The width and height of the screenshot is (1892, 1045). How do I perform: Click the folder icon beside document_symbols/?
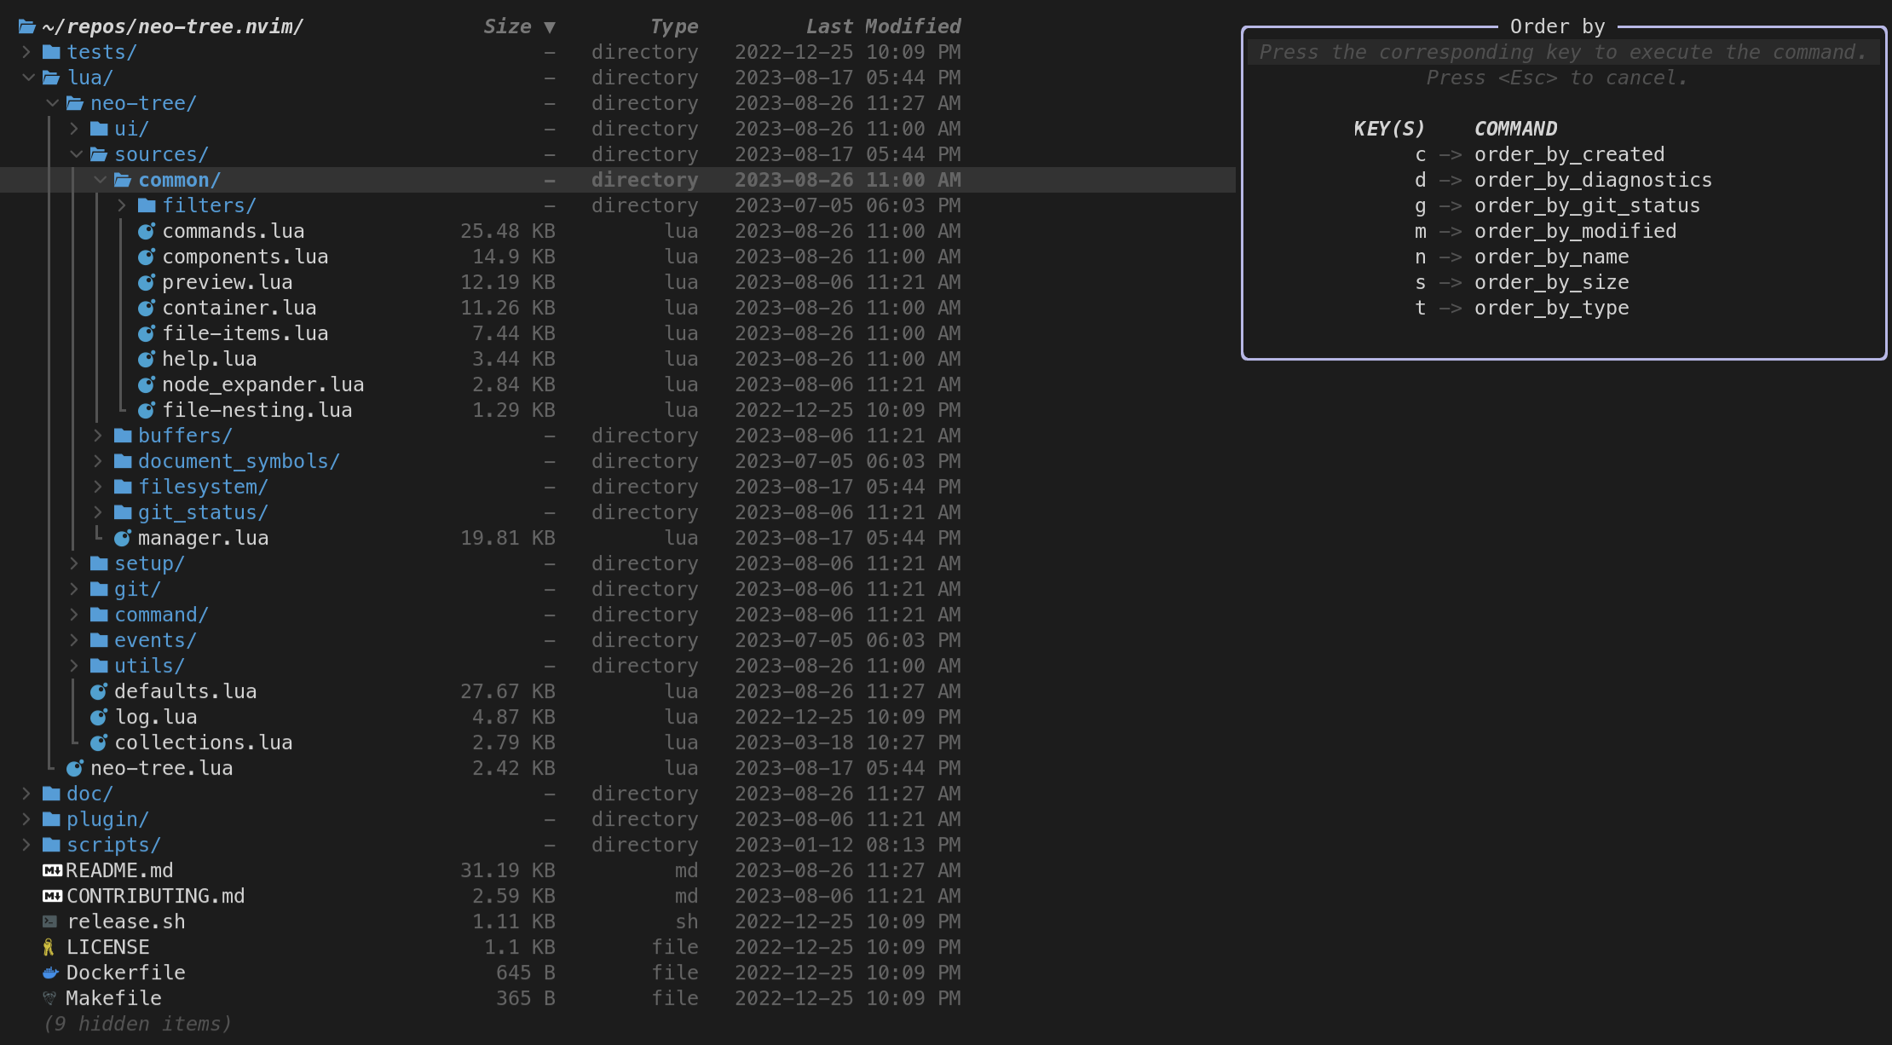pyautogui.click(x=123, y=461)
